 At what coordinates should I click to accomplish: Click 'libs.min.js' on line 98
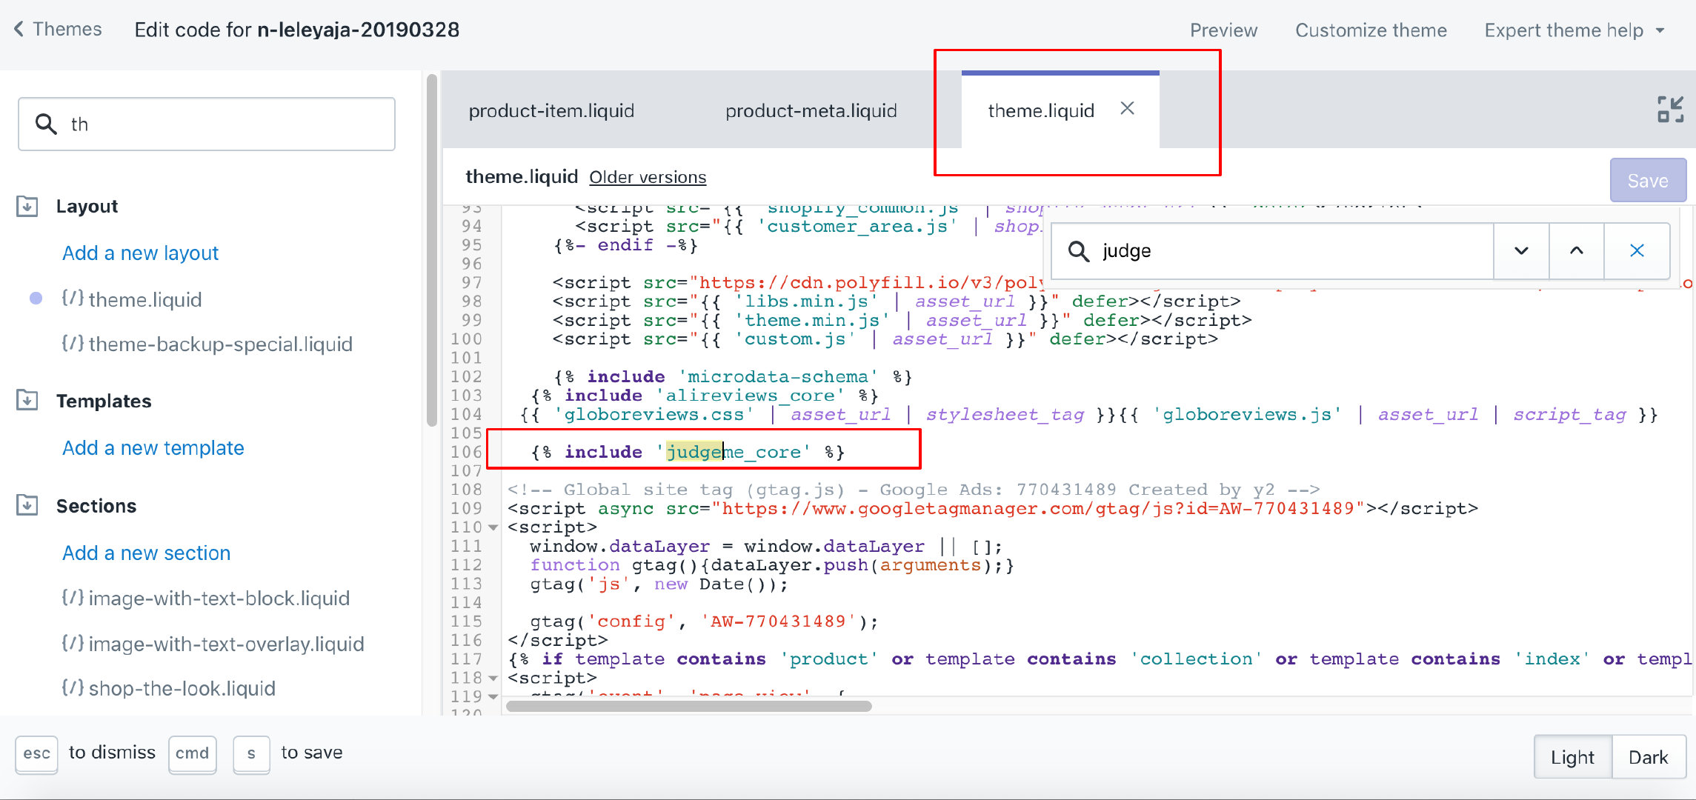coord(805,301)
